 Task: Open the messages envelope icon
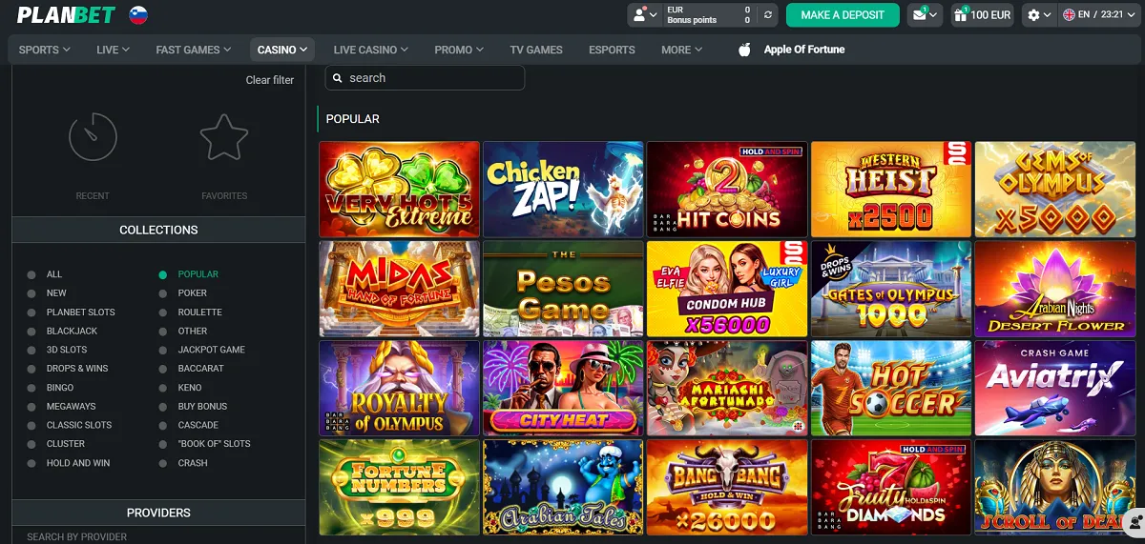tap(919, 15)
